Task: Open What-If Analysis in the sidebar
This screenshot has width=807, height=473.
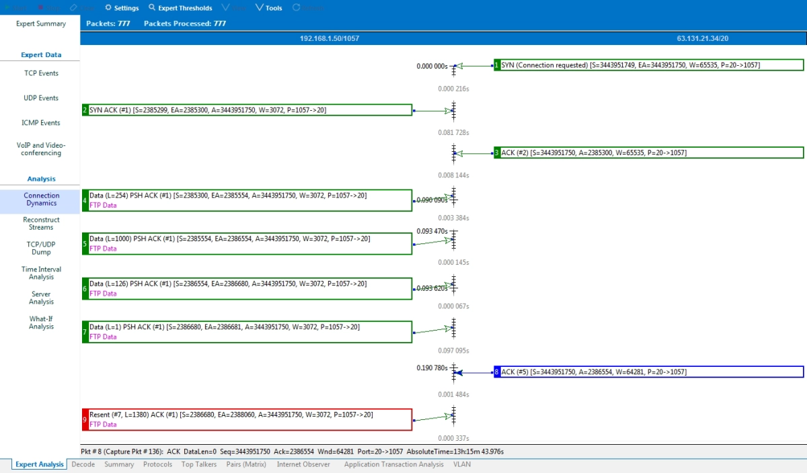Action: pyautogui.click(x=41, y=322)
